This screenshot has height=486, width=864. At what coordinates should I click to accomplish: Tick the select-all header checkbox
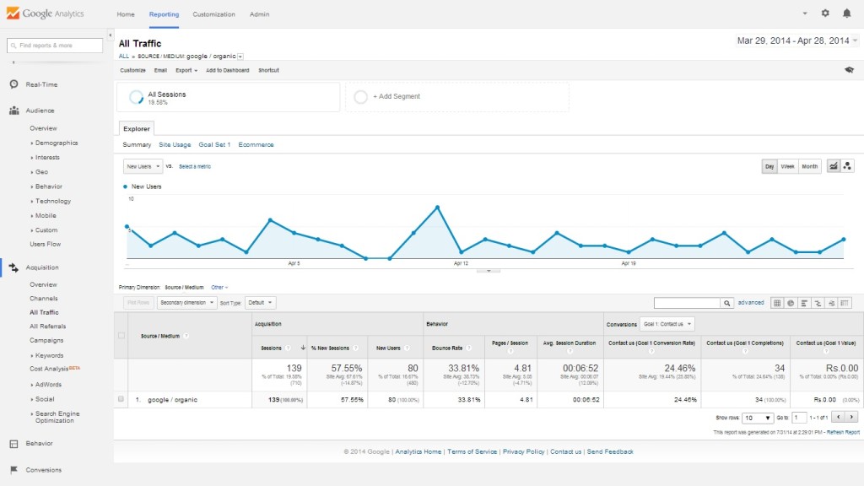click(121, 336)
